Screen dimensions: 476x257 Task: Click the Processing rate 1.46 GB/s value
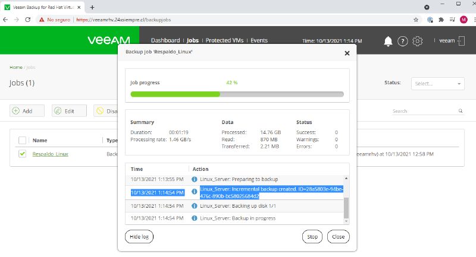coord(180,139)
